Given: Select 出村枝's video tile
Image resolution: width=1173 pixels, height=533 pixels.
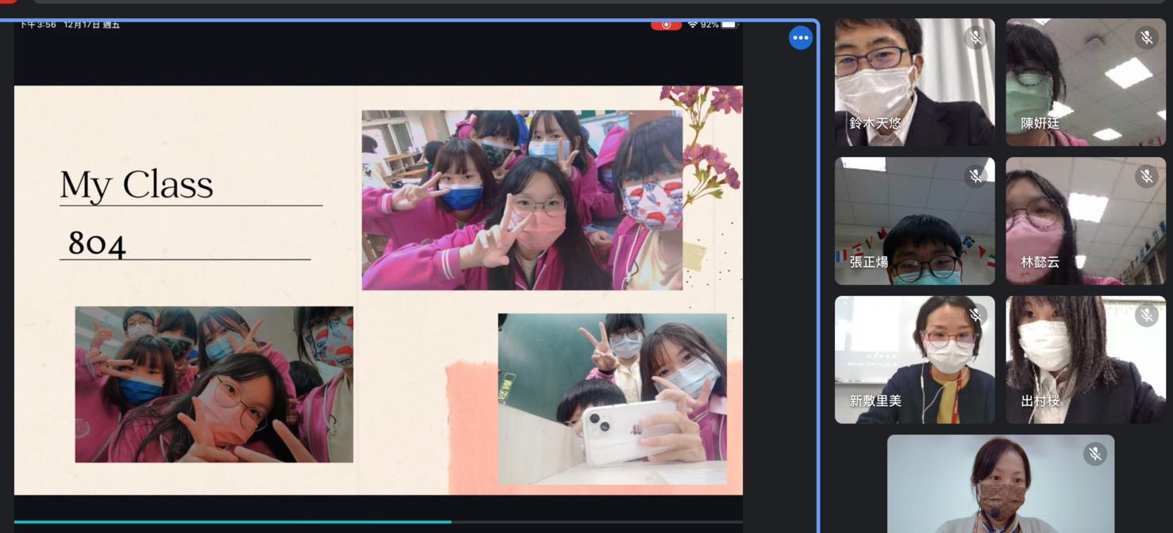Looking at the screenshot, I should pos(1086,360).
